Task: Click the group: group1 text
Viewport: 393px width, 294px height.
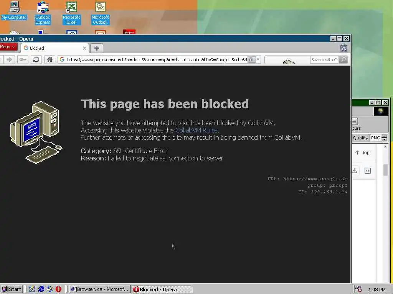Action: (x=327, y=185)
